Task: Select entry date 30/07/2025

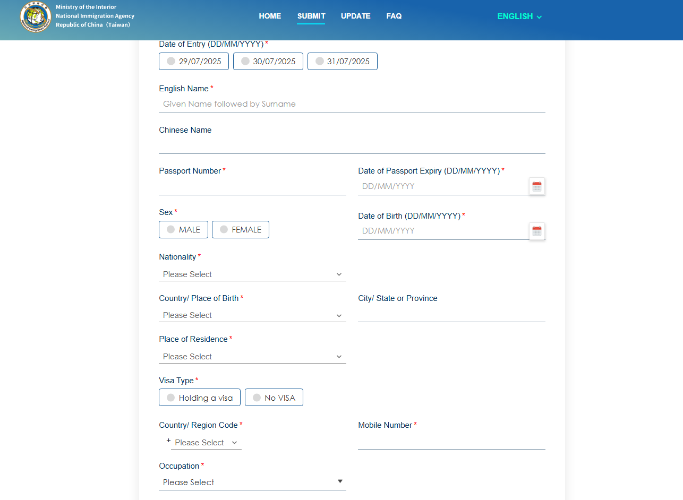Action: pos(268,62)
